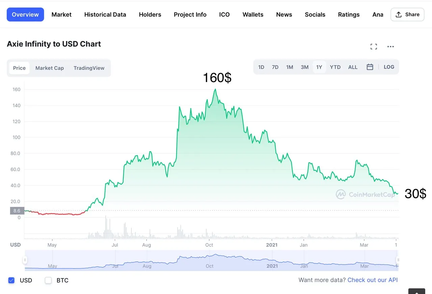Switch to the Market Cap chart tab
The width and height of the screenshot is (432, 294).
[x=50, y=68]
